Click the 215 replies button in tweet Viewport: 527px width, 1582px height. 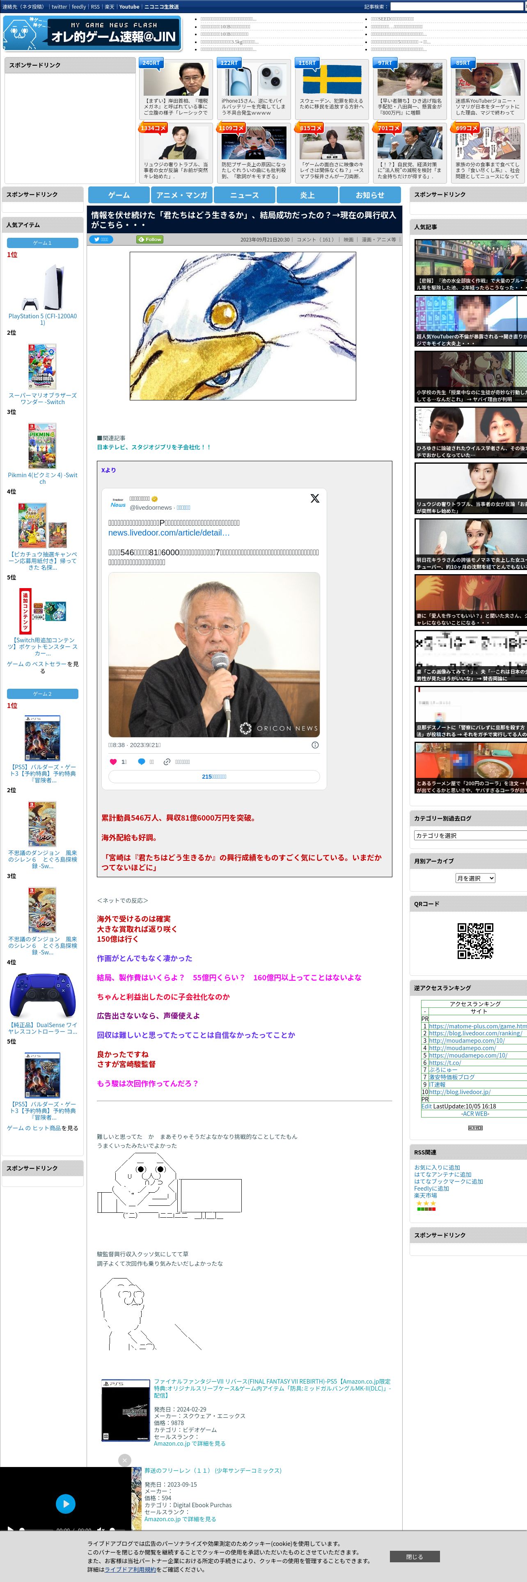[214, 777]
